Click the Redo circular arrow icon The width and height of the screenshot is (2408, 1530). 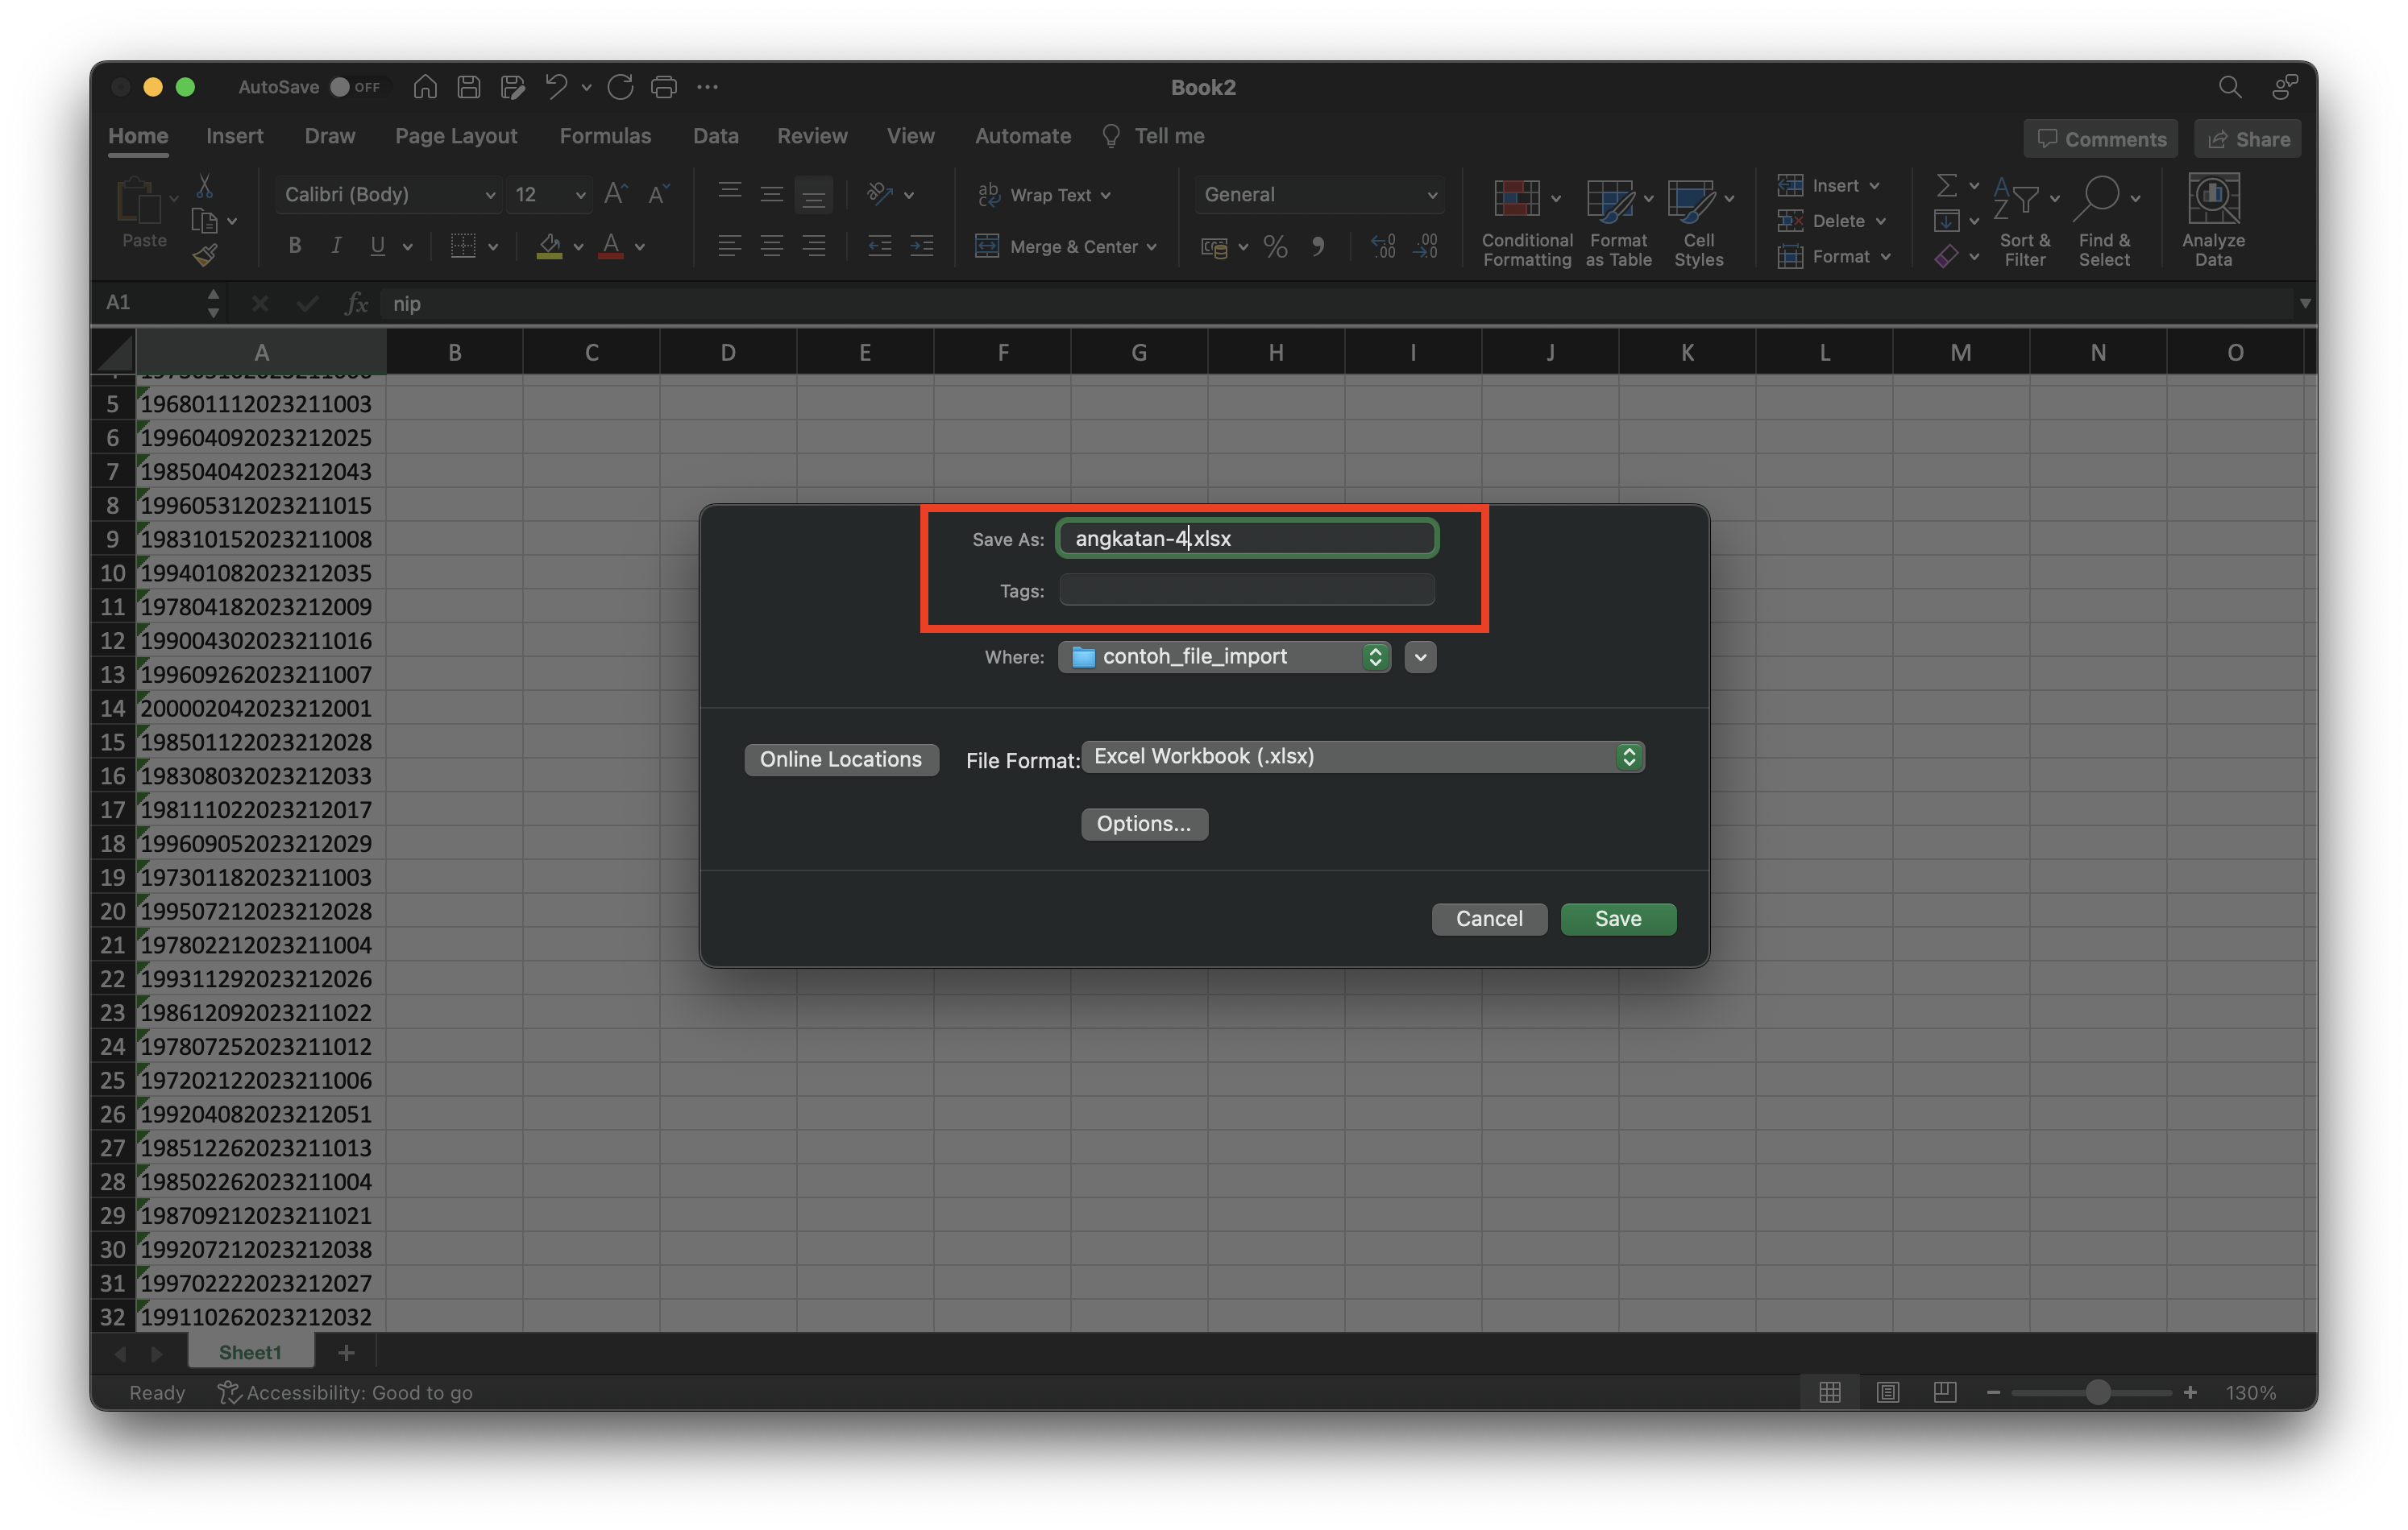pos(620,87)
